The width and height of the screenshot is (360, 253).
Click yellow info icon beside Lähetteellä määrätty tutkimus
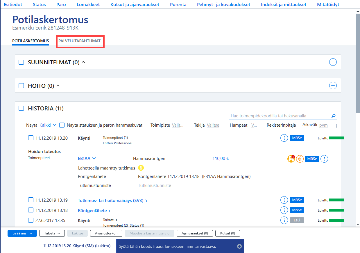click(141, 168)
